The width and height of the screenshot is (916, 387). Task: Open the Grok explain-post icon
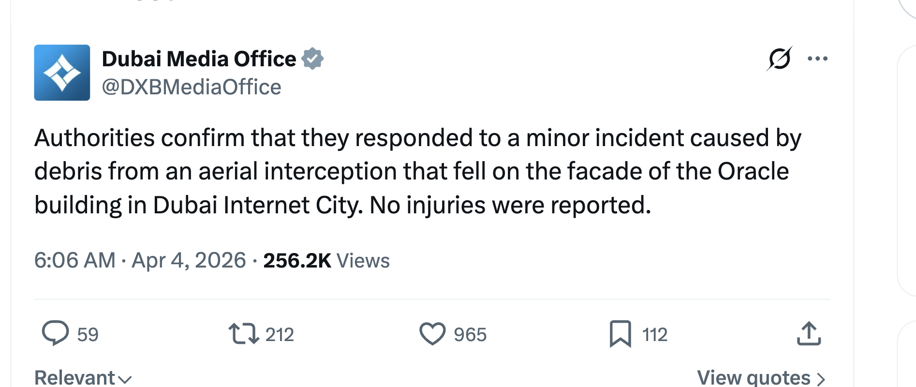[x=779, y=59]
